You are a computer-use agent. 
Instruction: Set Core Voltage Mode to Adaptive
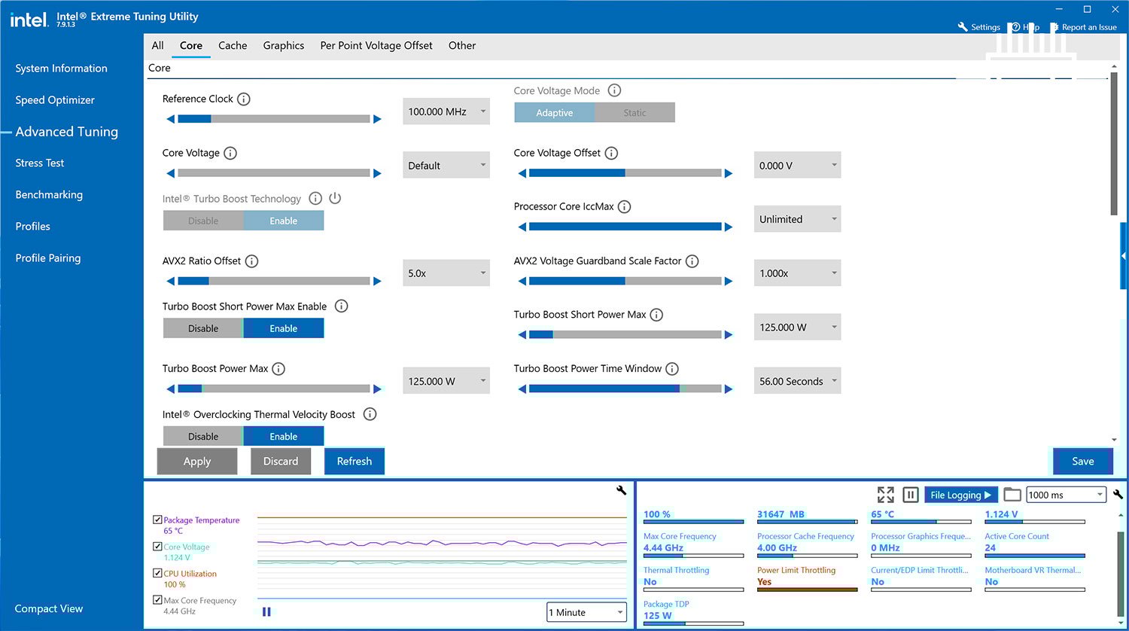pyautogui.click(x=555, y=113)
